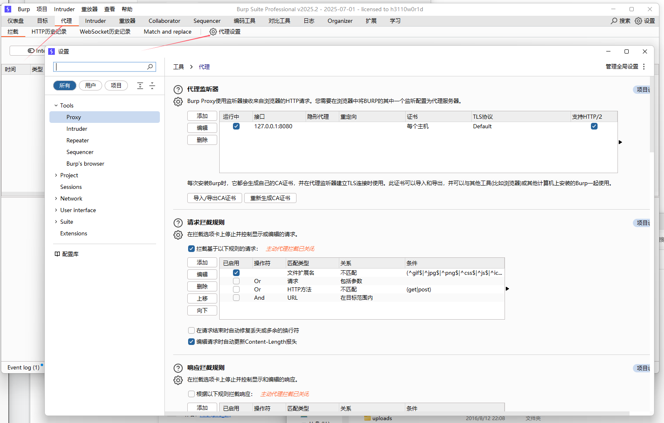Click the 重新生成CA证书 button

coord(270,198)
